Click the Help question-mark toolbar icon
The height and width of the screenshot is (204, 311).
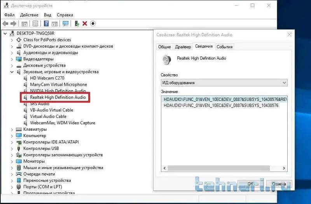(x=46, y=23)
